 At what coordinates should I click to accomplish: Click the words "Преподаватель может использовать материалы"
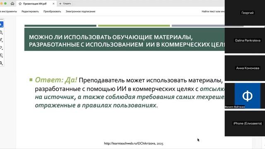tap(151, 80)
